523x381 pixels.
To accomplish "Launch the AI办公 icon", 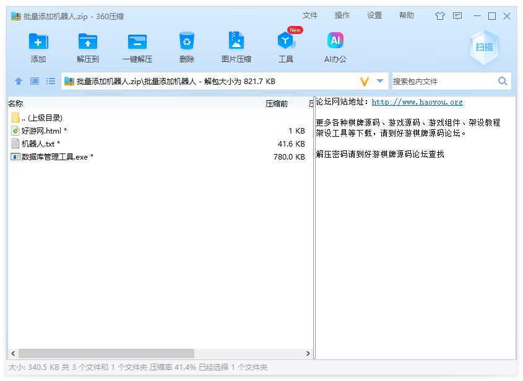I will point(335,42).
